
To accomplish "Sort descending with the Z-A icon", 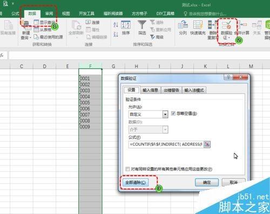I will (x=116, y=34).
